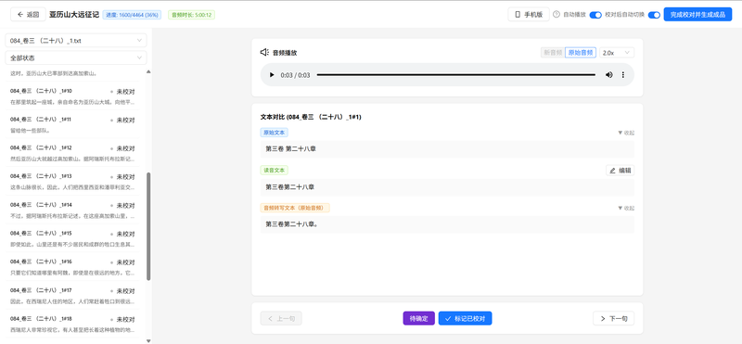Click the original text 第三卷 第二十八章
Image resolution: width=742 pixels, height=344 pixels.
(x=291, y=149)
